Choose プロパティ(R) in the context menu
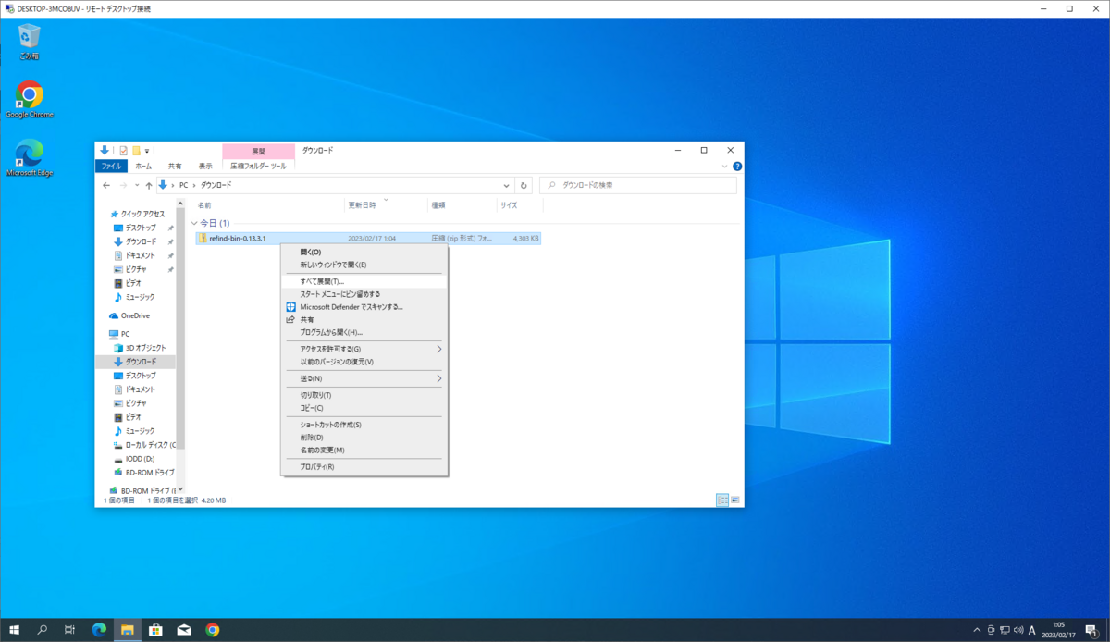This screenshot has height=642, width=1110. click(364, 467)
